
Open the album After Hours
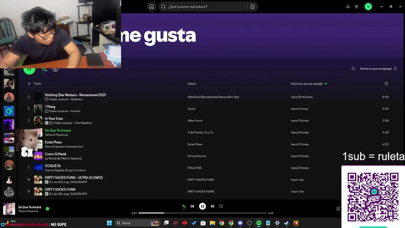pyautogui.click(x=195, y=121)
